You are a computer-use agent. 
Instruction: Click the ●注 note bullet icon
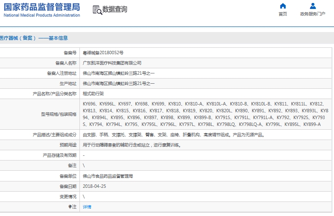70,207
